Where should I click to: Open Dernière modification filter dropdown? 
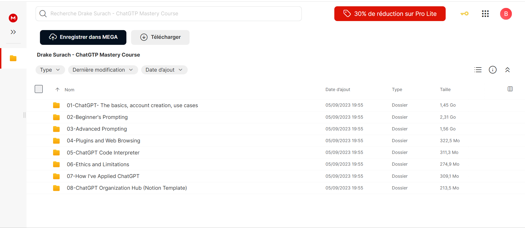point(103,70)
